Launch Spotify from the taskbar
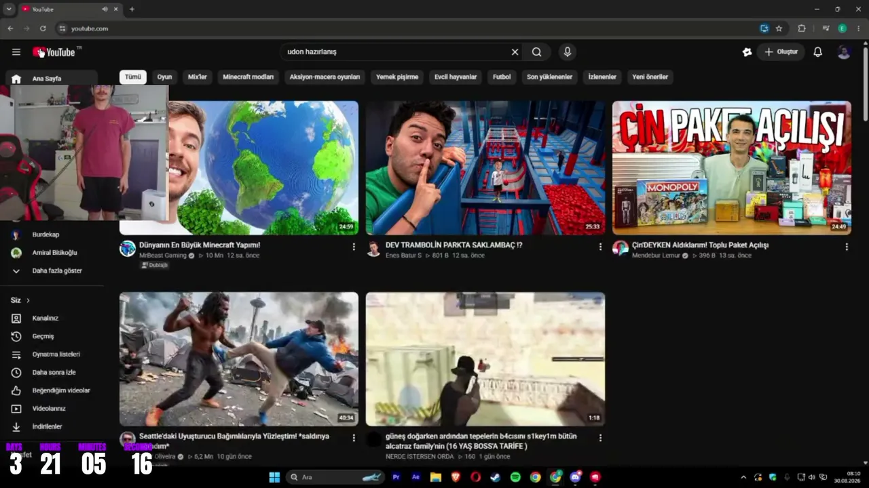The height and width of the screenshot is (488, 869). pos(515,477)
